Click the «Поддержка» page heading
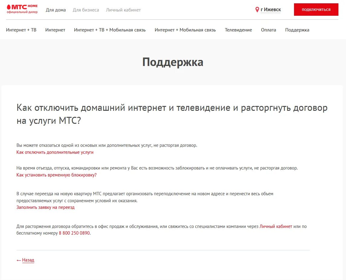This screenshot has height=280, width=346. coord(173,62)
